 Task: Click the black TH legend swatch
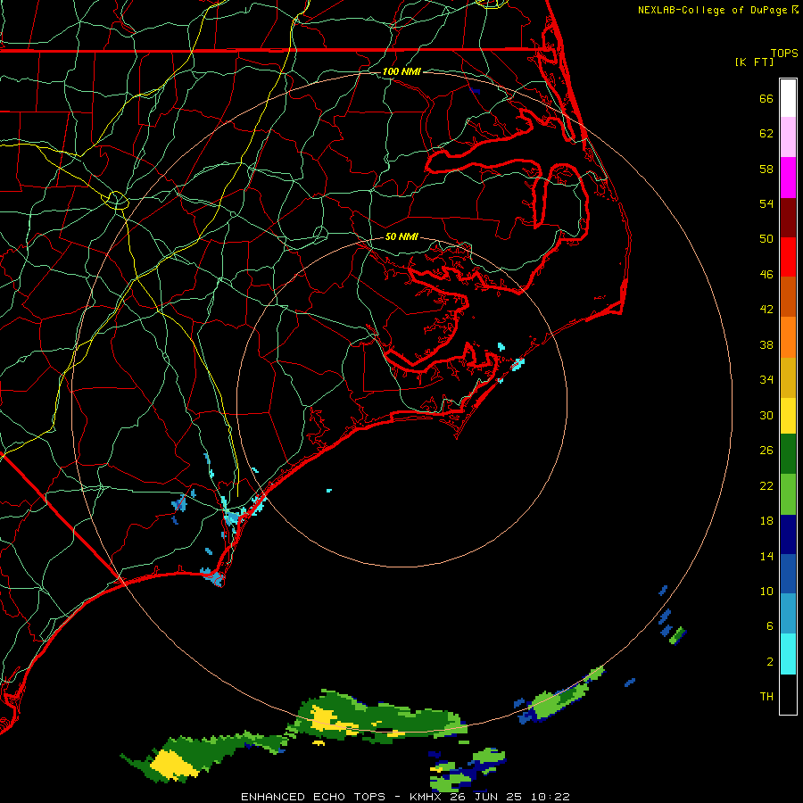click(788, 694)
